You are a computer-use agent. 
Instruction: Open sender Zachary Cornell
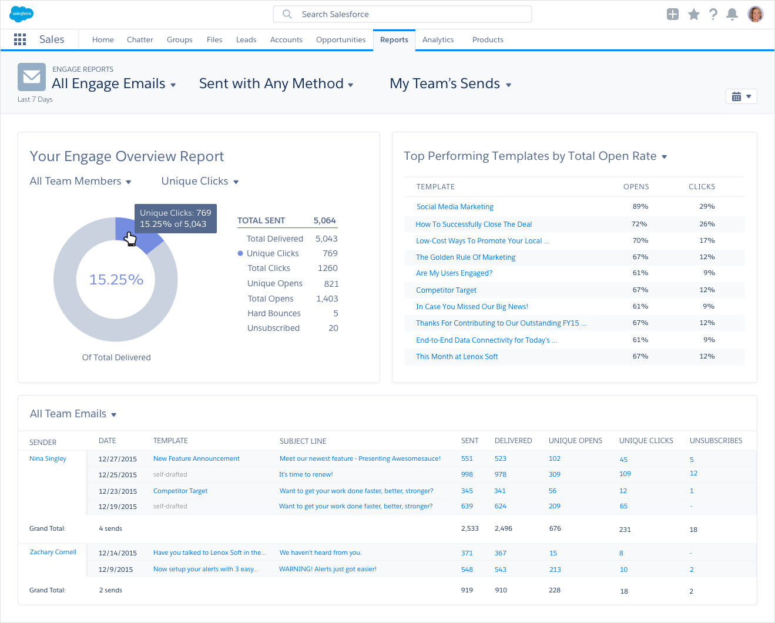click(x=53, y=552)
